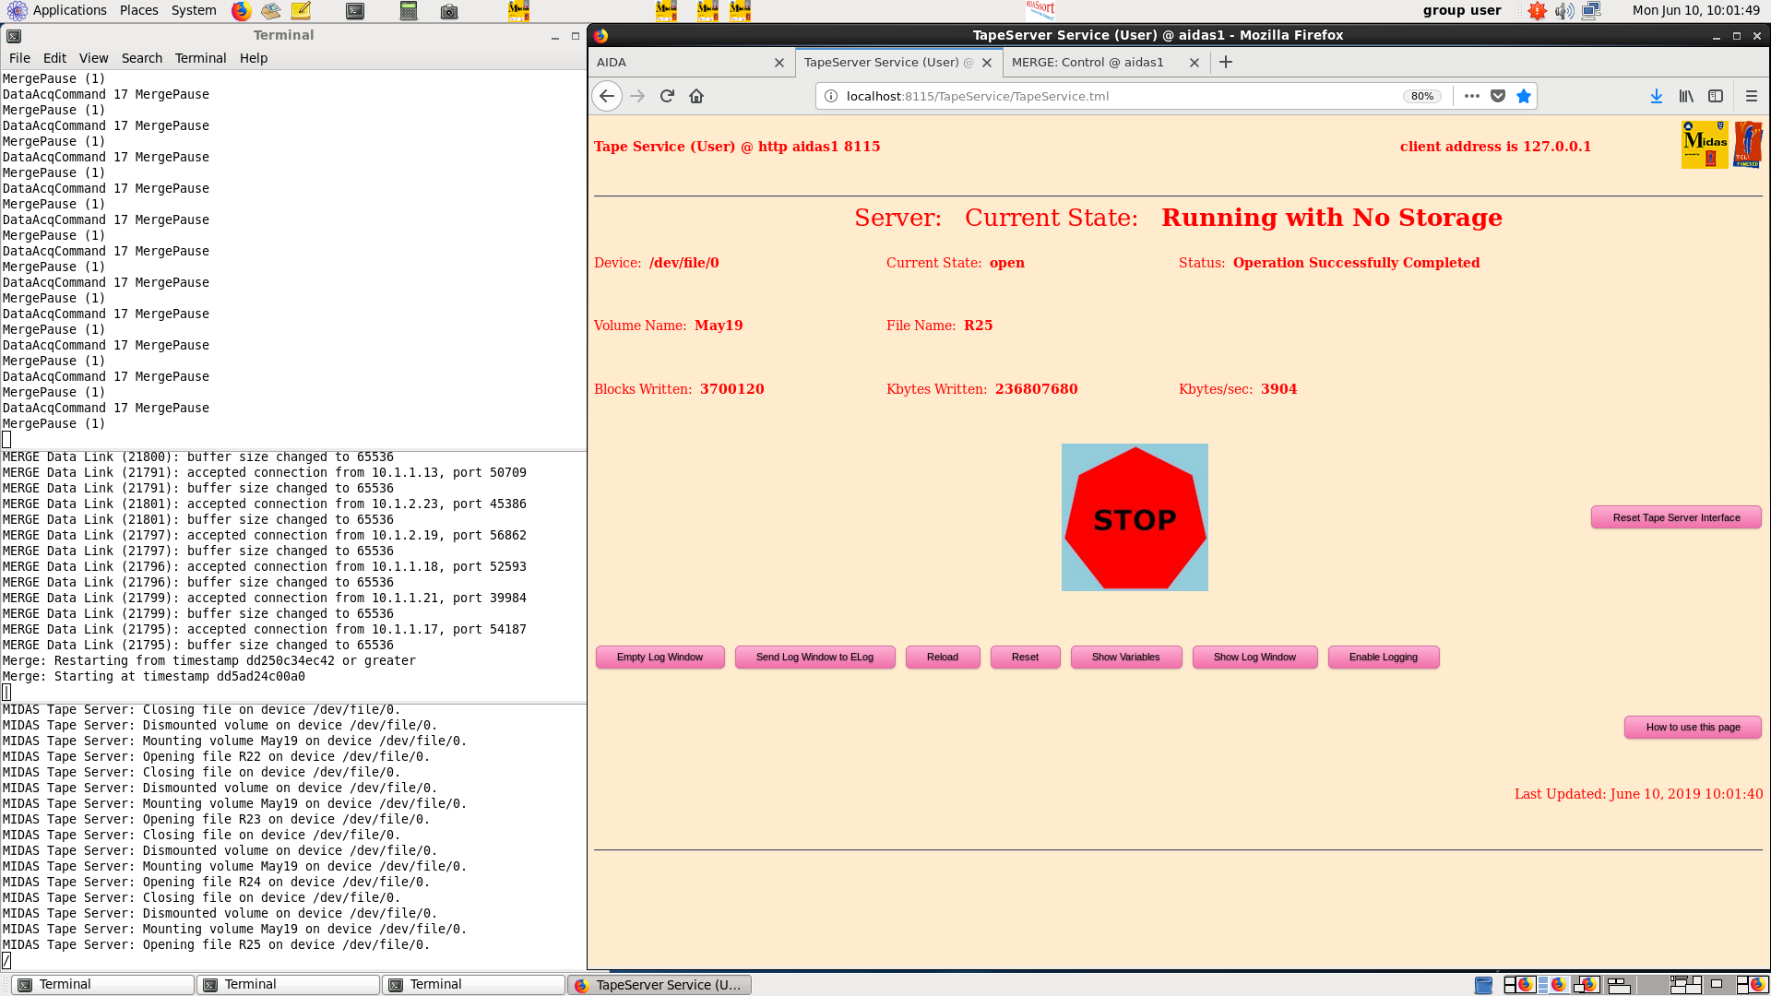Viewport: 1771px width, 996px height.
Task: Open the Applications menu in top panel
Action: (x=69, y=10)
